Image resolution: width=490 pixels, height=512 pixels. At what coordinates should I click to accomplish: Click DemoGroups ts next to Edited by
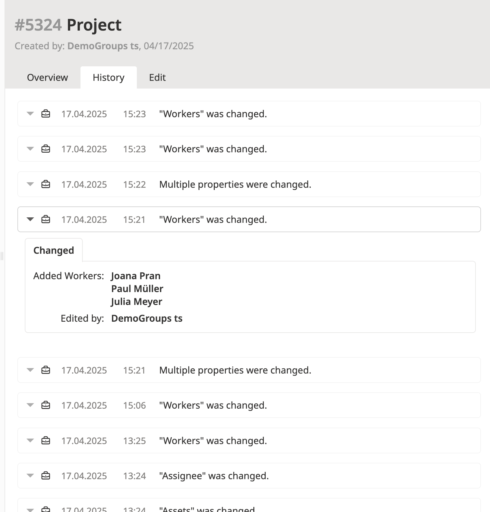tap(147, 318)
